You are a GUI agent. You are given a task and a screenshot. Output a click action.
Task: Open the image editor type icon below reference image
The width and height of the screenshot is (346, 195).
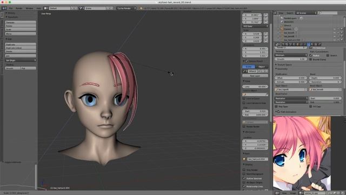pyautogui.click(x=277, y=193)
